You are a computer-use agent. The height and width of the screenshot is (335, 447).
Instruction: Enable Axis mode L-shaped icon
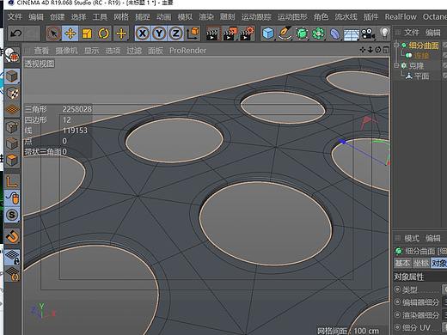12,181
